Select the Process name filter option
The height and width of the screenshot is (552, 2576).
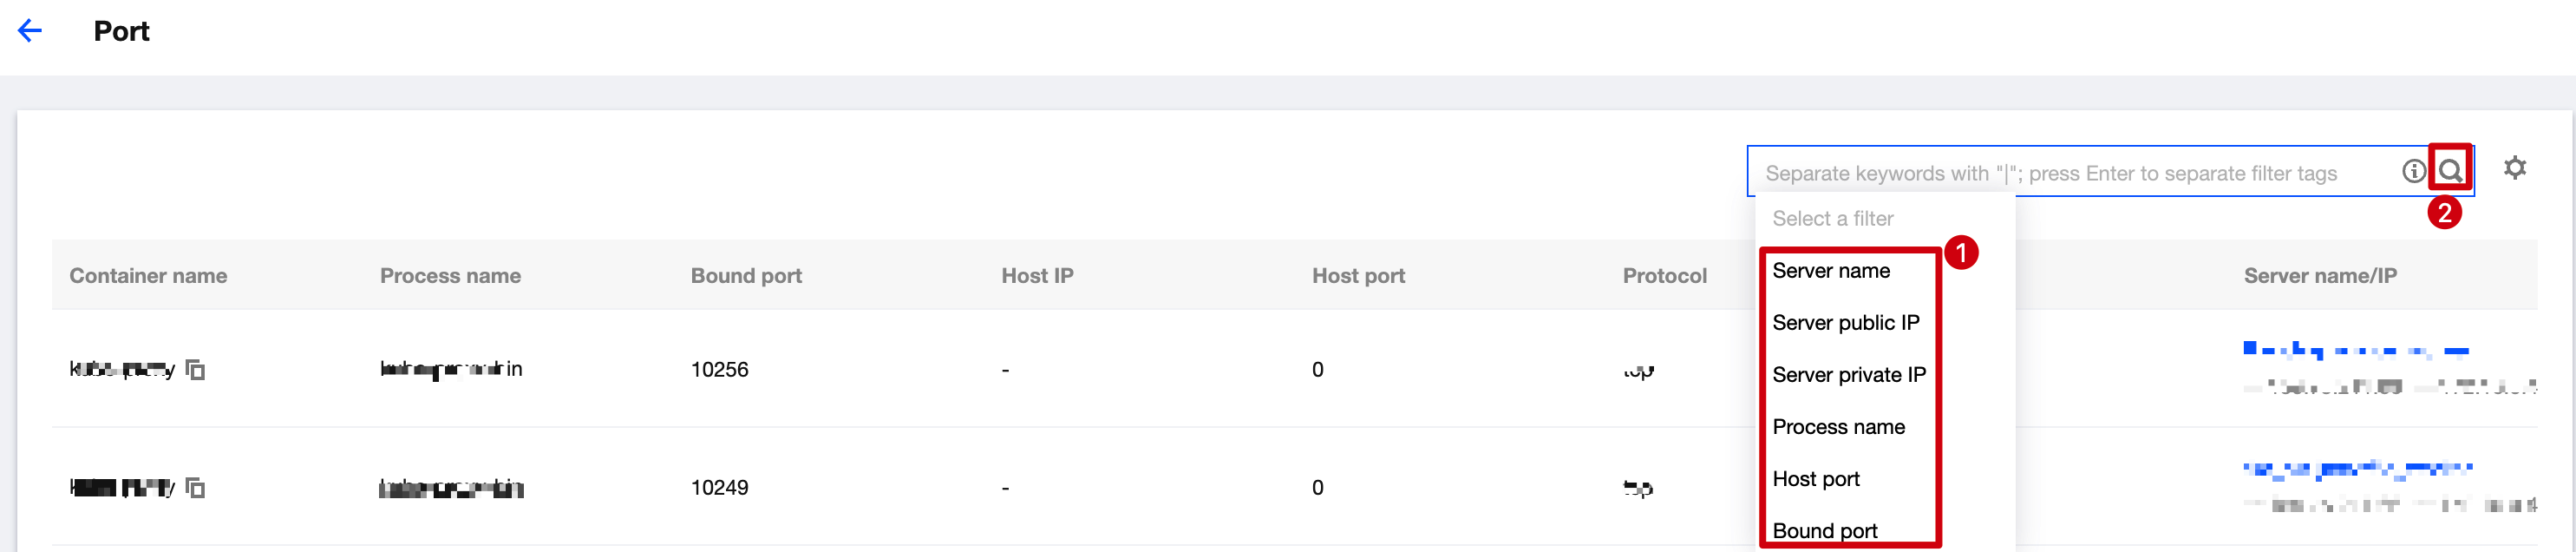(x=1838, y=427)
